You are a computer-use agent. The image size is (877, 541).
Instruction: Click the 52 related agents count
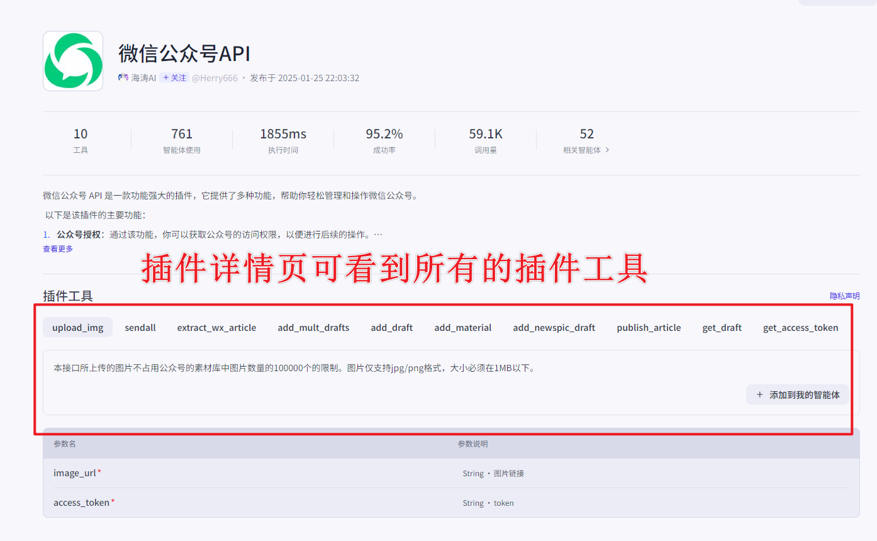pos(587,134)
